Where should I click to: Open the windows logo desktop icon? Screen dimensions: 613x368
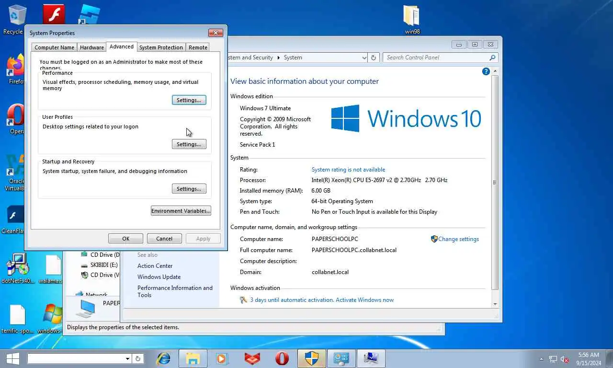point(51,319)
